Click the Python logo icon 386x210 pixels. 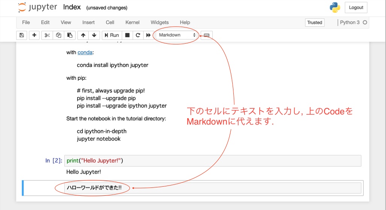pyautogui.click(x=335, y=8)
